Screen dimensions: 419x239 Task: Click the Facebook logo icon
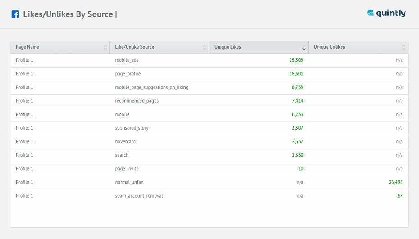15,14
